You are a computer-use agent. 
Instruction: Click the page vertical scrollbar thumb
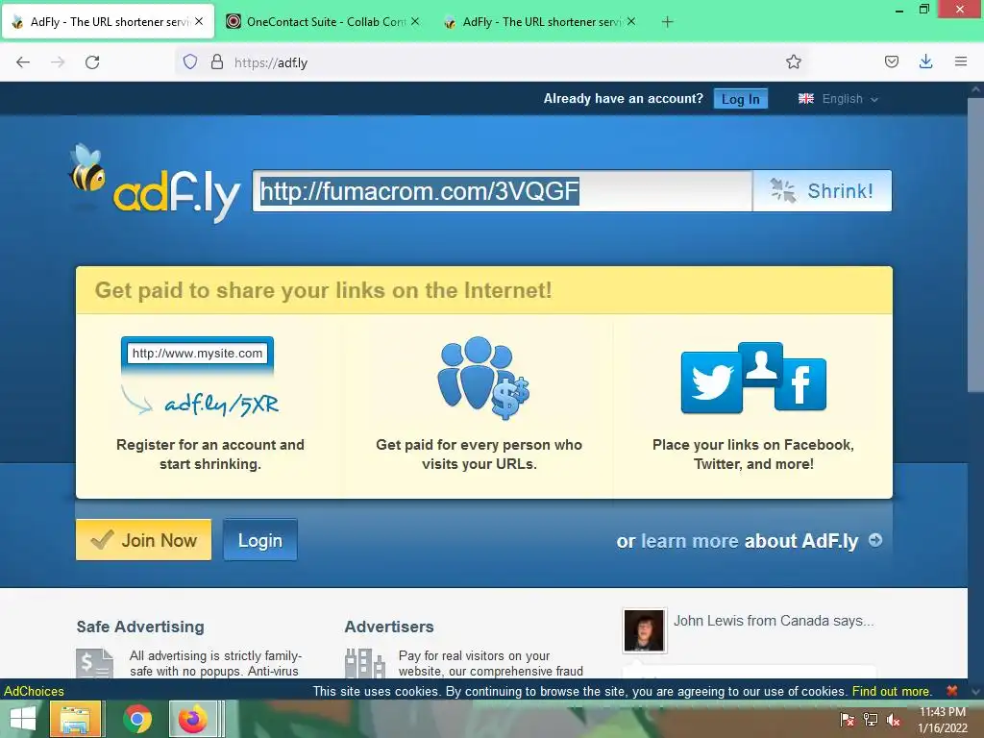(975, 245)
